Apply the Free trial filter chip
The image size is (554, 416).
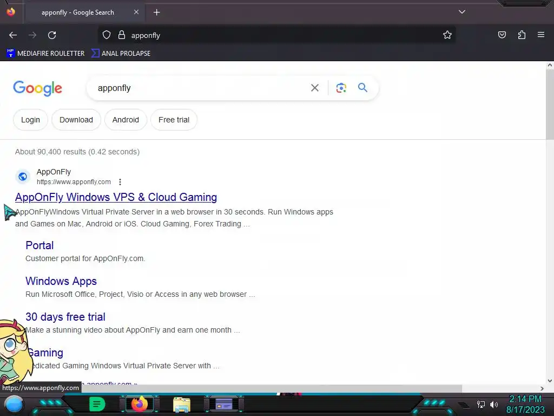[174, 120]
